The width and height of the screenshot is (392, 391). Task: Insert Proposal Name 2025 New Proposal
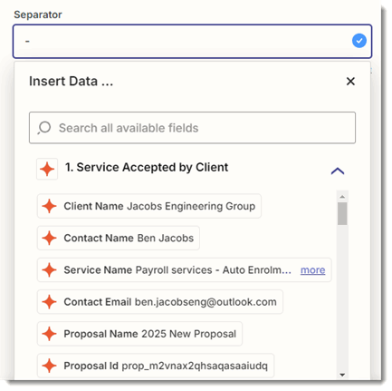coord(139,334)
